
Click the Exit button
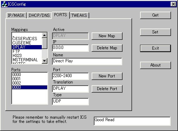(155, 48)
